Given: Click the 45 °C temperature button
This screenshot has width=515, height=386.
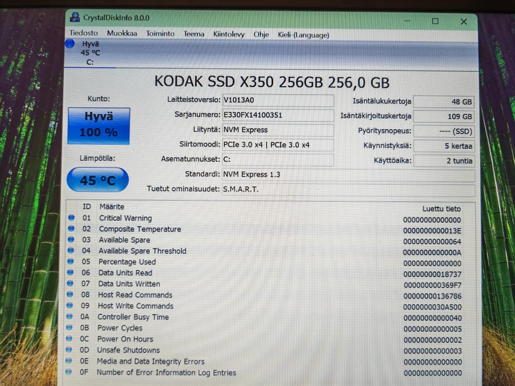Looking at the screenshot, I should click(98, 180).
